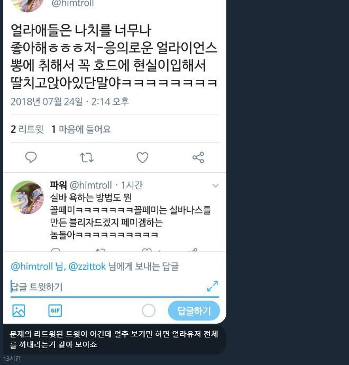Image resolution: width=349 pixels, height=365 pixels.
Task: Click the retweet arrows icon
Action: tap(87, 157)
